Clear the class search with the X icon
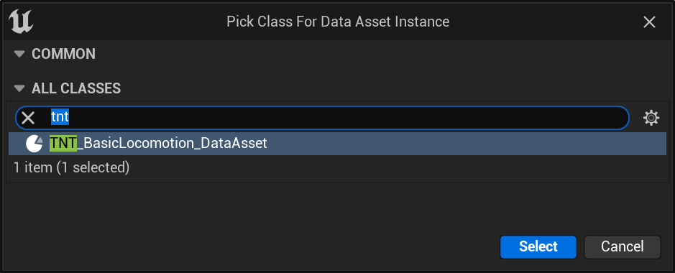Screen dimensions: 675x273 28,118
